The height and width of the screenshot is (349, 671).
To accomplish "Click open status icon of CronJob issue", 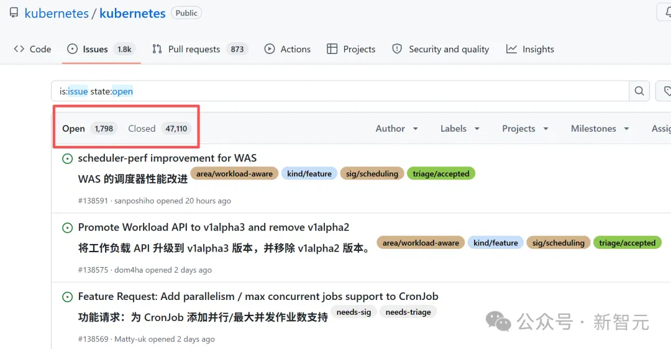I will (x=68, y=297).
